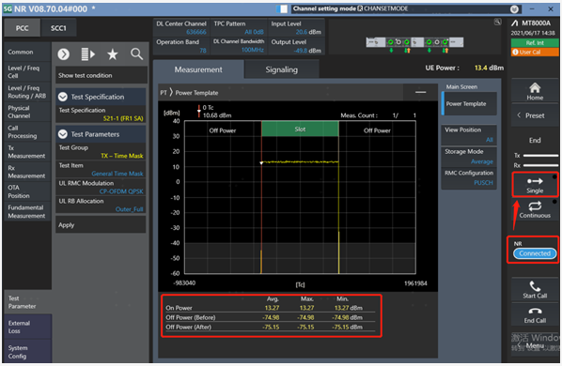Click the list-play sequence icon
Image resolution: width=562 pixels, height=366 pixels.
[x=87, y=54]
